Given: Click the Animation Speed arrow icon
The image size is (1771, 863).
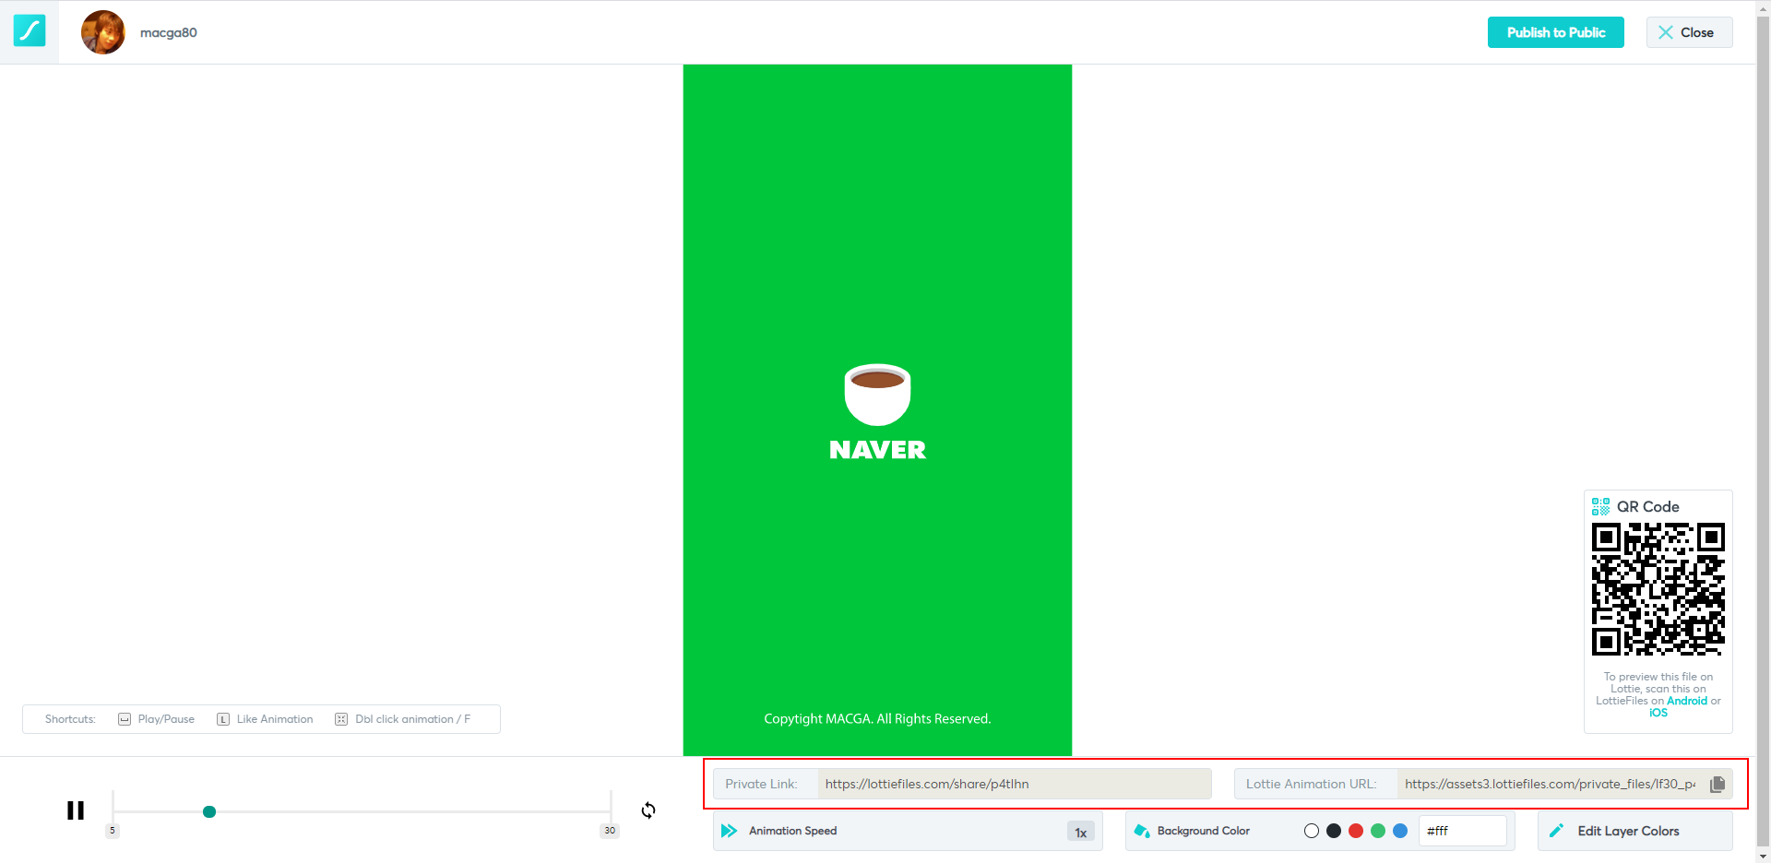Looking at the screenshot, I should tap(729, 831).
